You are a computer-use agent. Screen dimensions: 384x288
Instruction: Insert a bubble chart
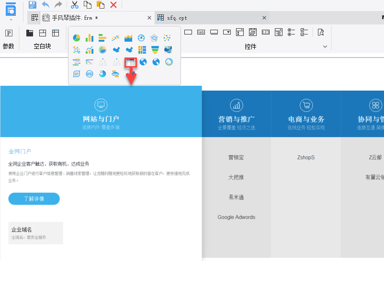(77, 50)
